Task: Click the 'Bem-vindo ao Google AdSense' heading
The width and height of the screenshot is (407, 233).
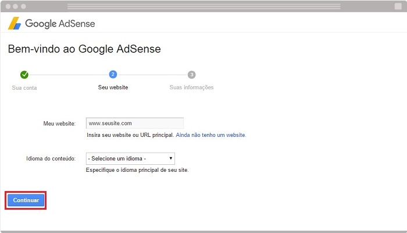Action: pyautogui.click(x=84, y=49)
